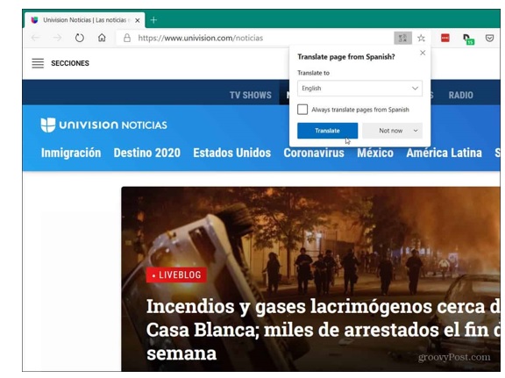Click the SECCIONES label
Screen dimensions: 505x378
pos(70,63)
